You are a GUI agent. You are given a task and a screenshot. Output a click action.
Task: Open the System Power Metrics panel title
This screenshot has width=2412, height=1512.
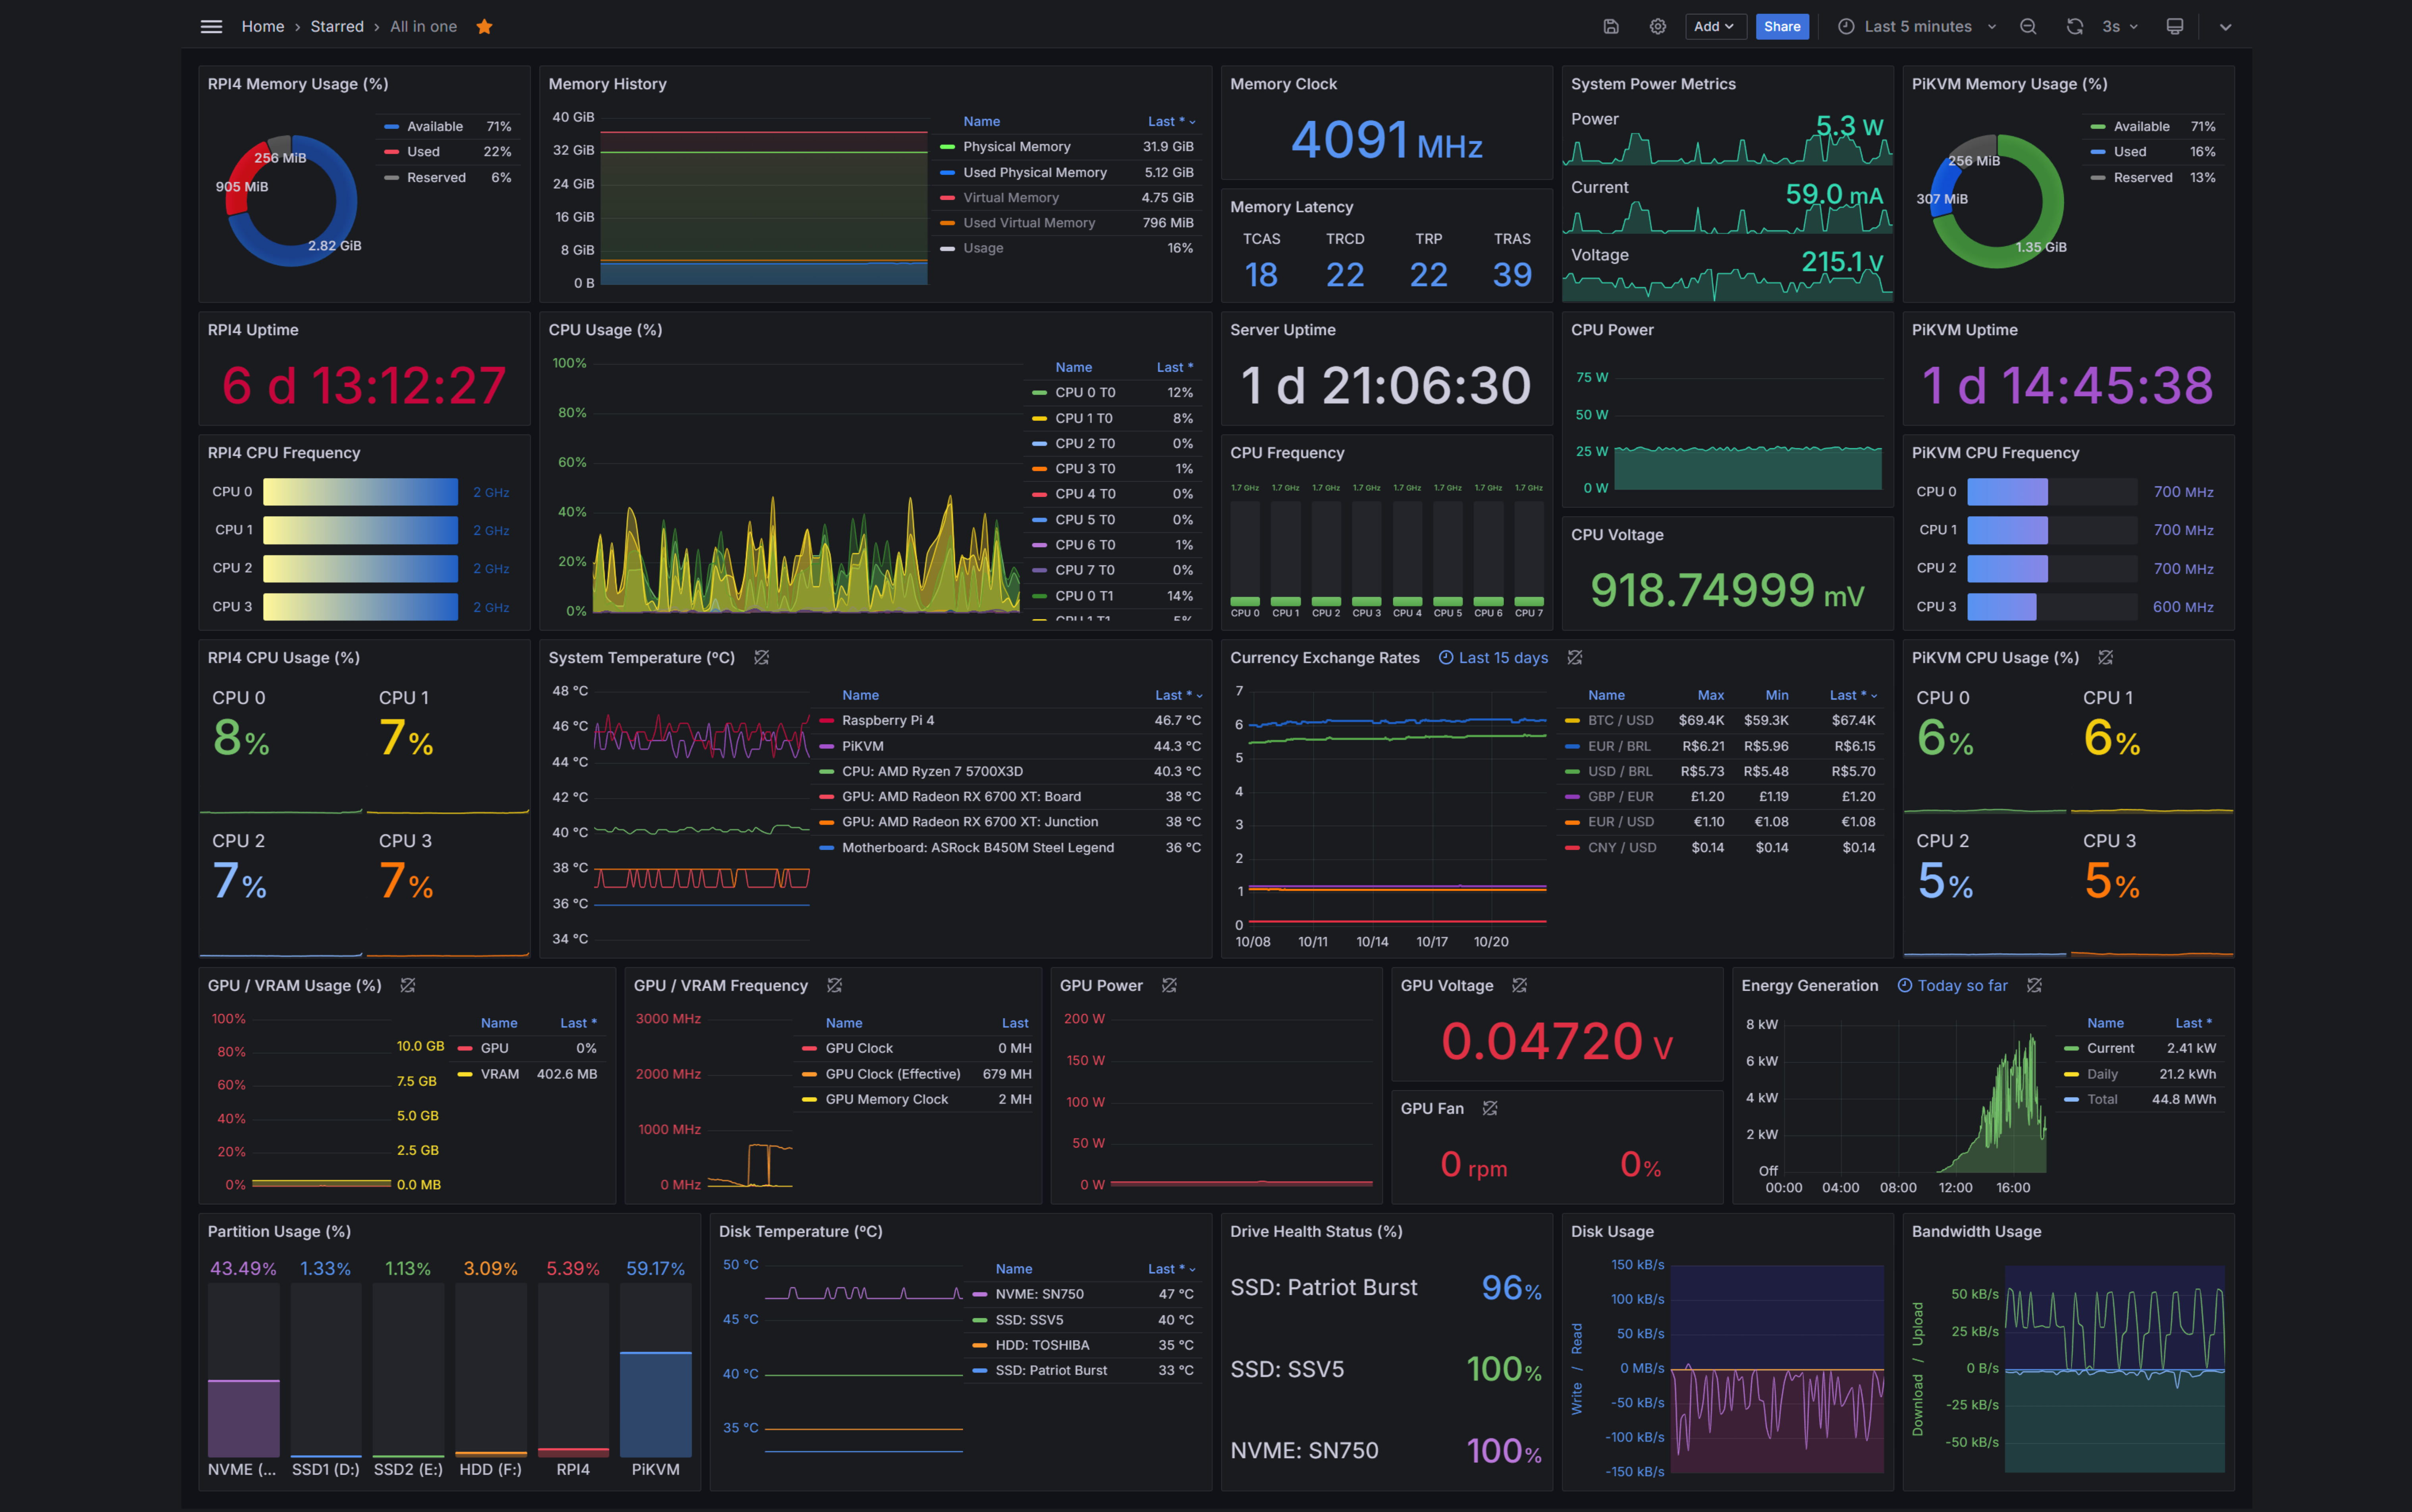[x=1653, y=84]
